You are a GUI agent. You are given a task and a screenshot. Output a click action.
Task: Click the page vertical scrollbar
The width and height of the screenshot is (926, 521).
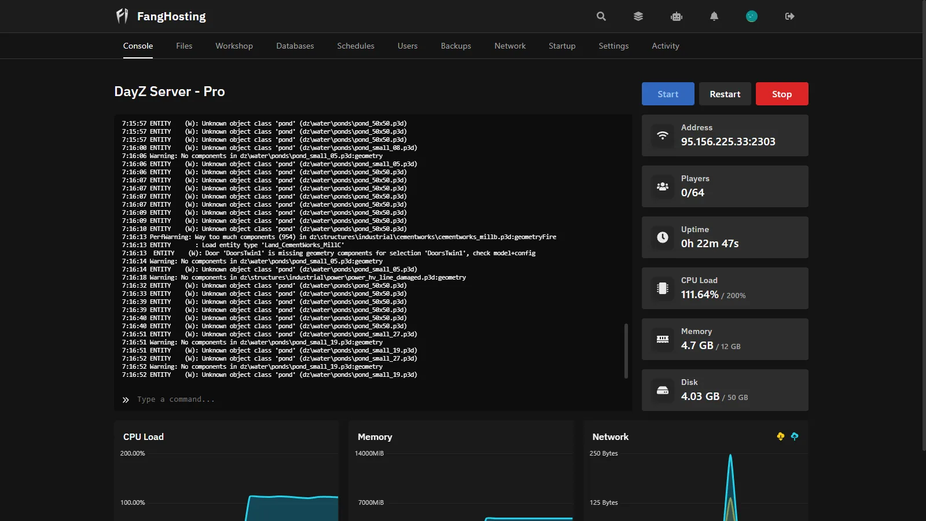coord(924,226)
